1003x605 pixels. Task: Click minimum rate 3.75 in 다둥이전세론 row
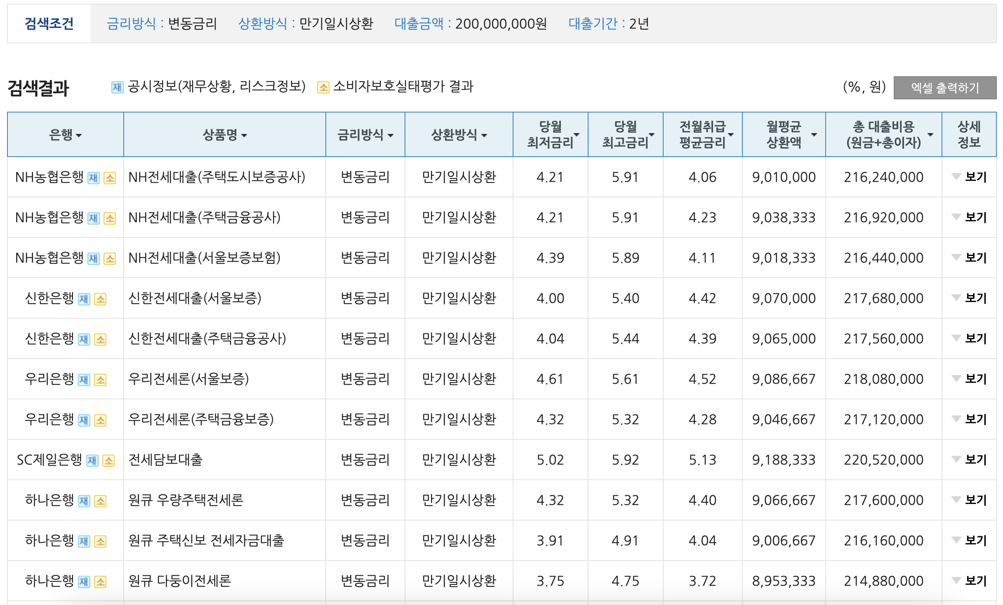[x=550, y=581]
